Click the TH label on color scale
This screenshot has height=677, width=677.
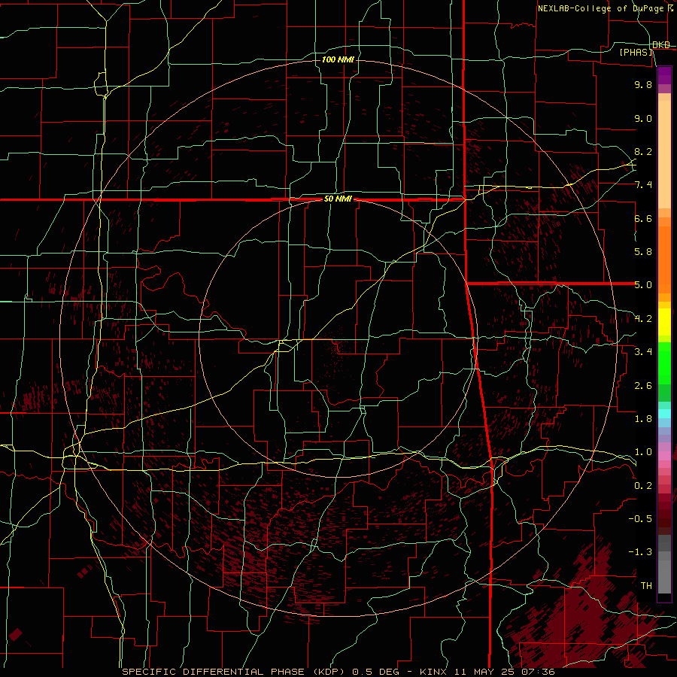tap(646, 586)
